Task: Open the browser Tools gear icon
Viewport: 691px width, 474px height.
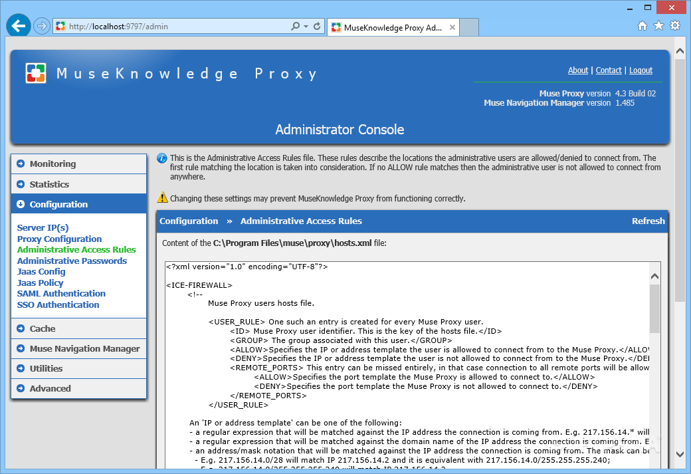Action: click(x=675, y=26)
